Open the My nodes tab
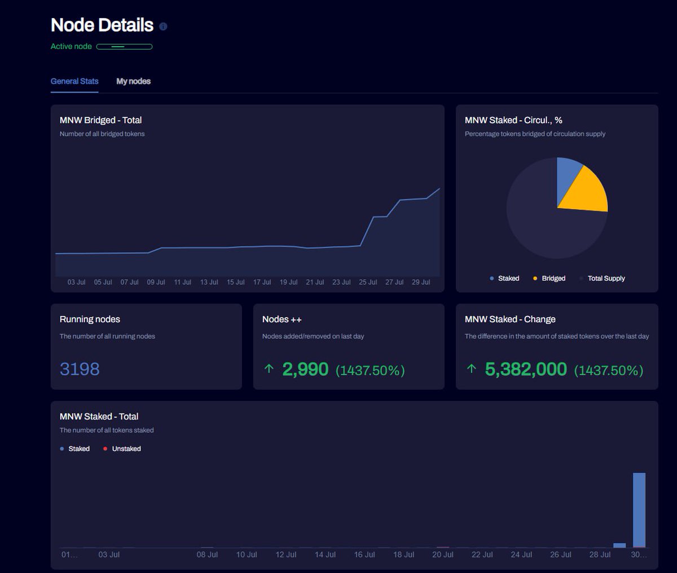Image resolution: width=677 pixels, height=573 pixels. pos(133,81)
